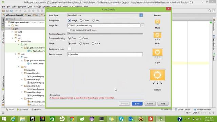Viewport: 217px width, 122px height.
Task: Open the Android tool window
Action: [22, 109]
